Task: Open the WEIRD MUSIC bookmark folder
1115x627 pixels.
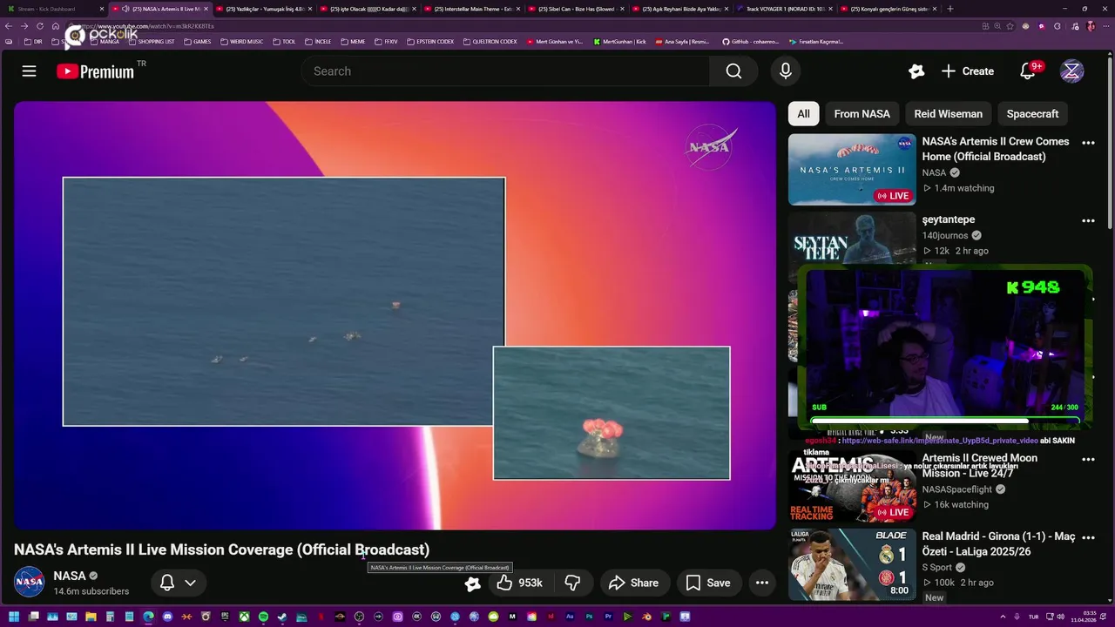Action: click(x=242, y=41)
